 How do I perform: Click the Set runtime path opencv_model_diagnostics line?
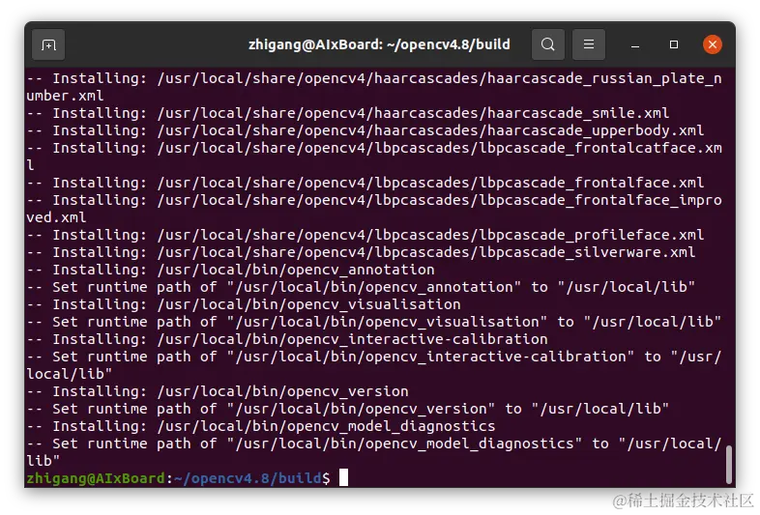pos(374,452)
